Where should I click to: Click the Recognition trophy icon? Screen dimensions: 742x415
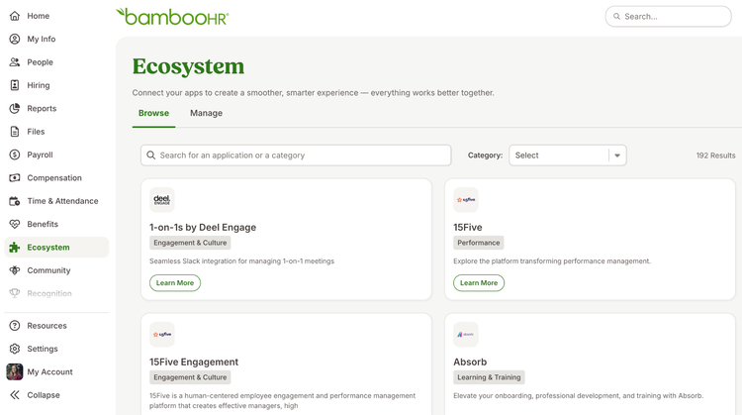coord(15,294)
